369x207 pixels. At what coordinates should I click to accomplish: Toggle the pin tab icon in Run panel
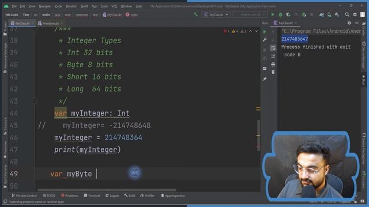(265, 79)
